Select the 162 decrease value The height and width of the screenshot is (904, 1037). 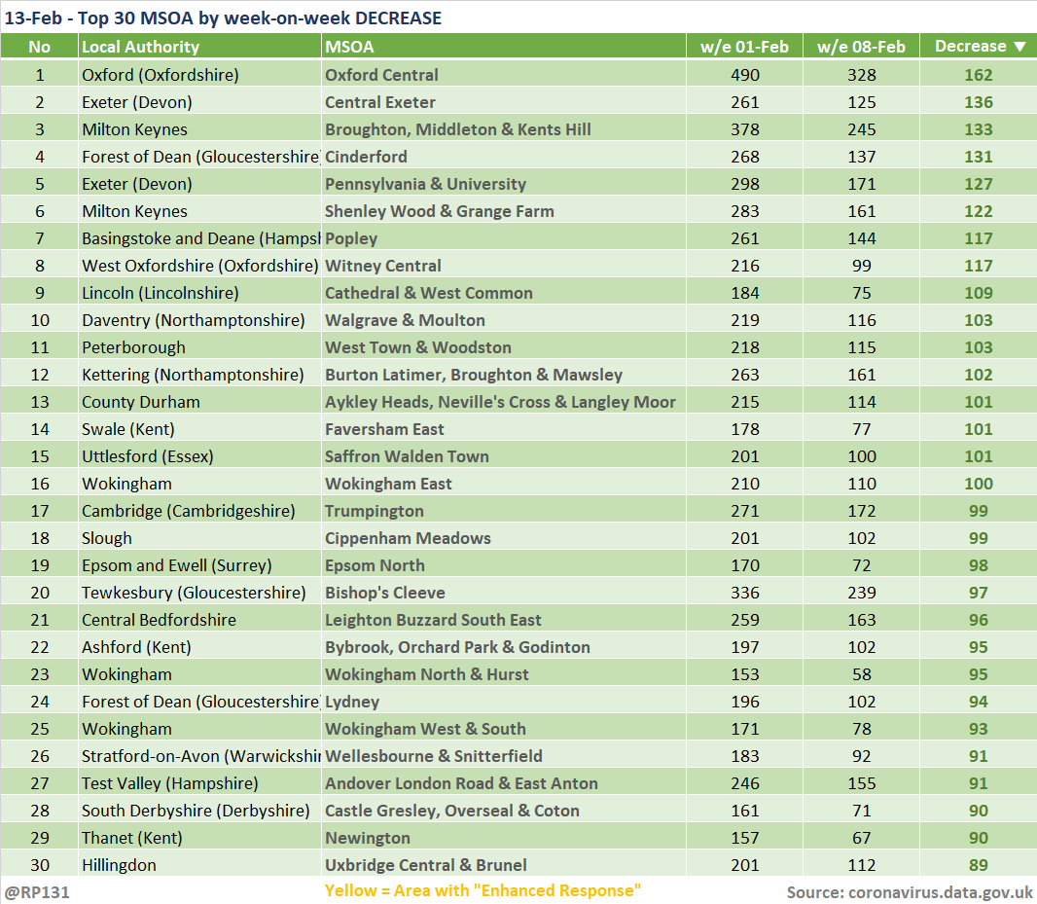coord(978,75)
